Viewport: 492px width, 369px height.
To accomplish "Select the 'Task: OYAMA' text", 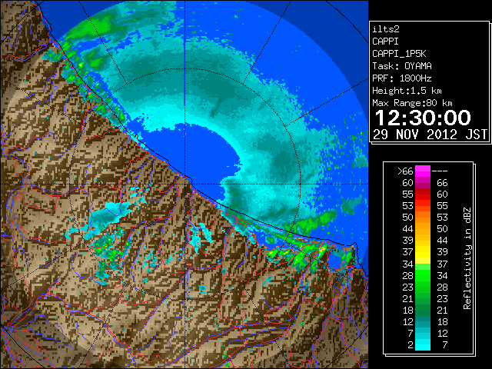I will pyautogui.click(x=402, y=66).
